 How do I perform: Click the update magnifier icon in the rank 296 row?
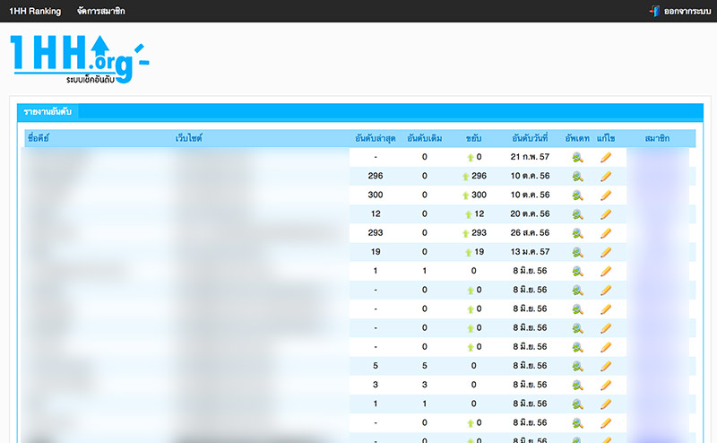click(577, 176)
